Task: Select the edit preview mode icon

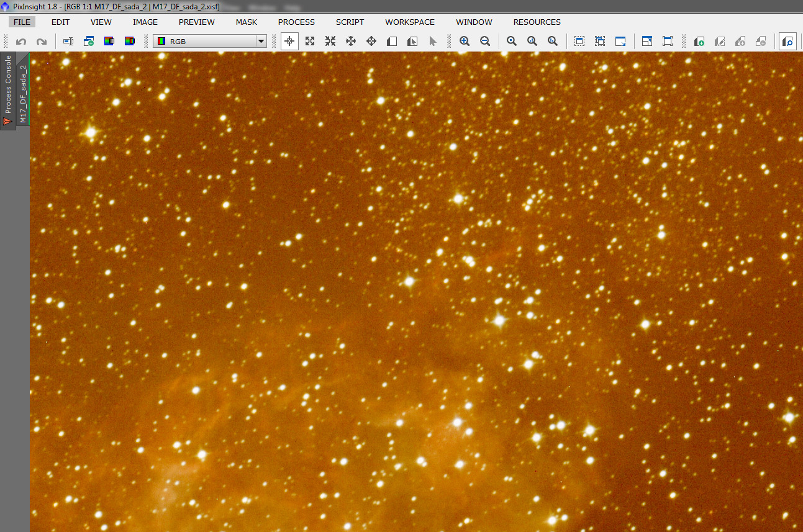Action: pyautogui.click(x=412, y=42)
